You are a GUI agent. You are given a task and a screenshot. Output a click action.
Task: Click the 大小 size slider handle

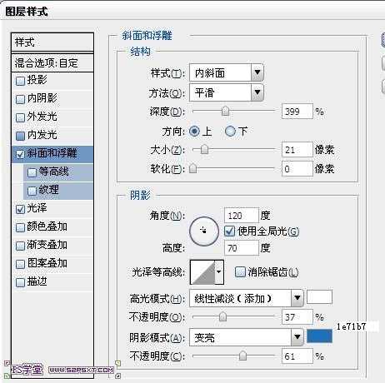204,150
